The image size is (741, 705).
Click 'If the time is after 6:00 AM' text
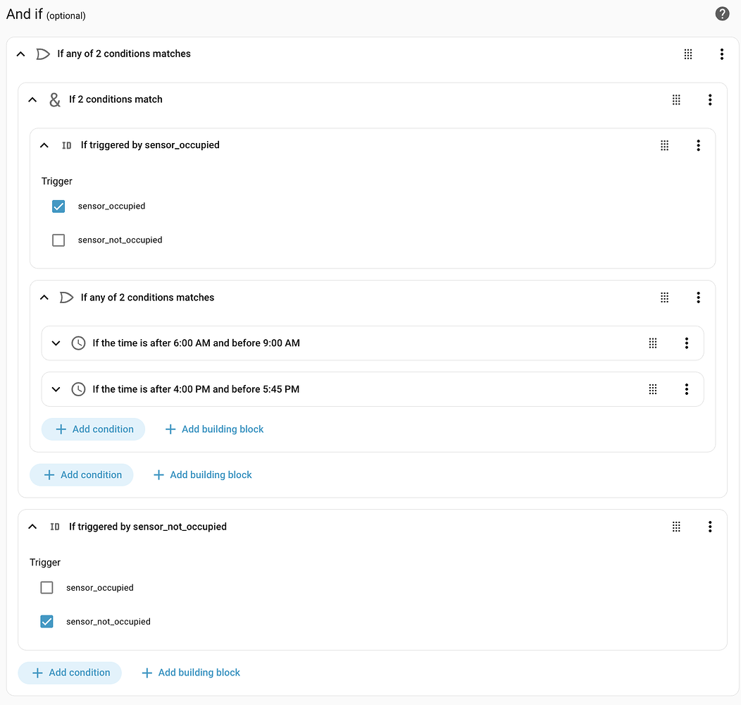[x=196, y=343]
